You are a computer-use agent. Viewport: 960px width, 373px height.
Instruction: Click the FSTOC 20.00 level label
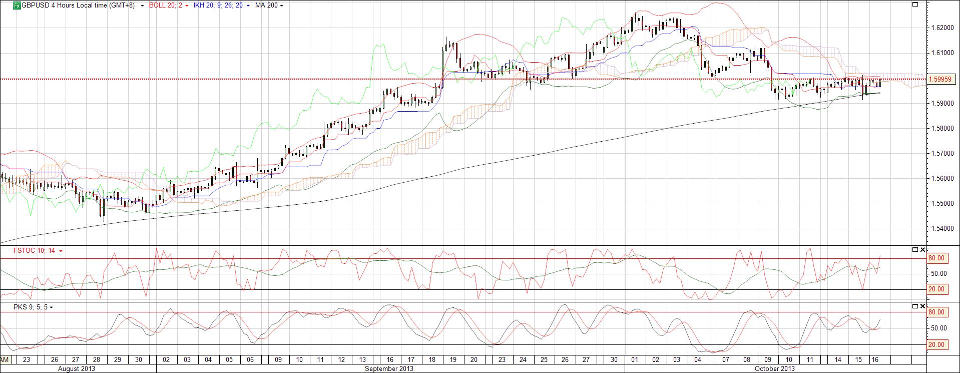pos(936,289)
